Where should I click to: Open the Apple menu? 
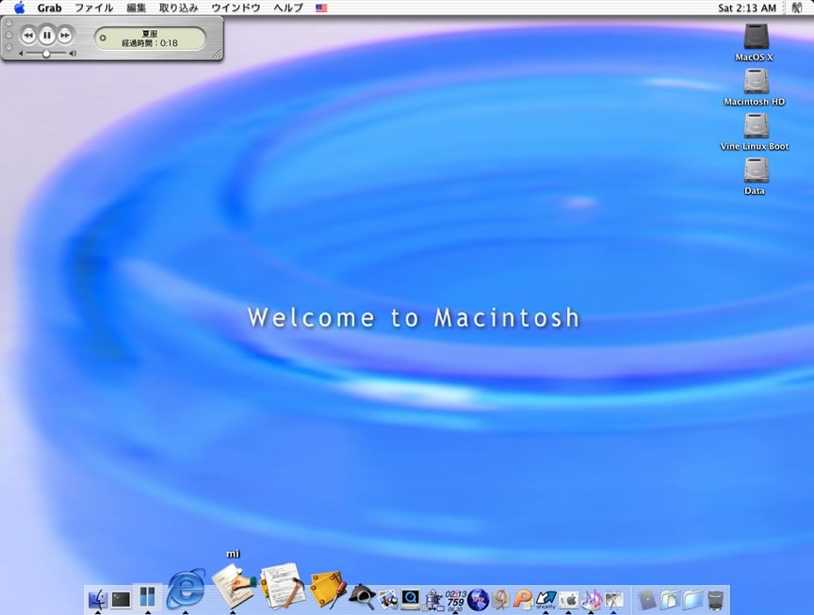(x=19, y=8)
